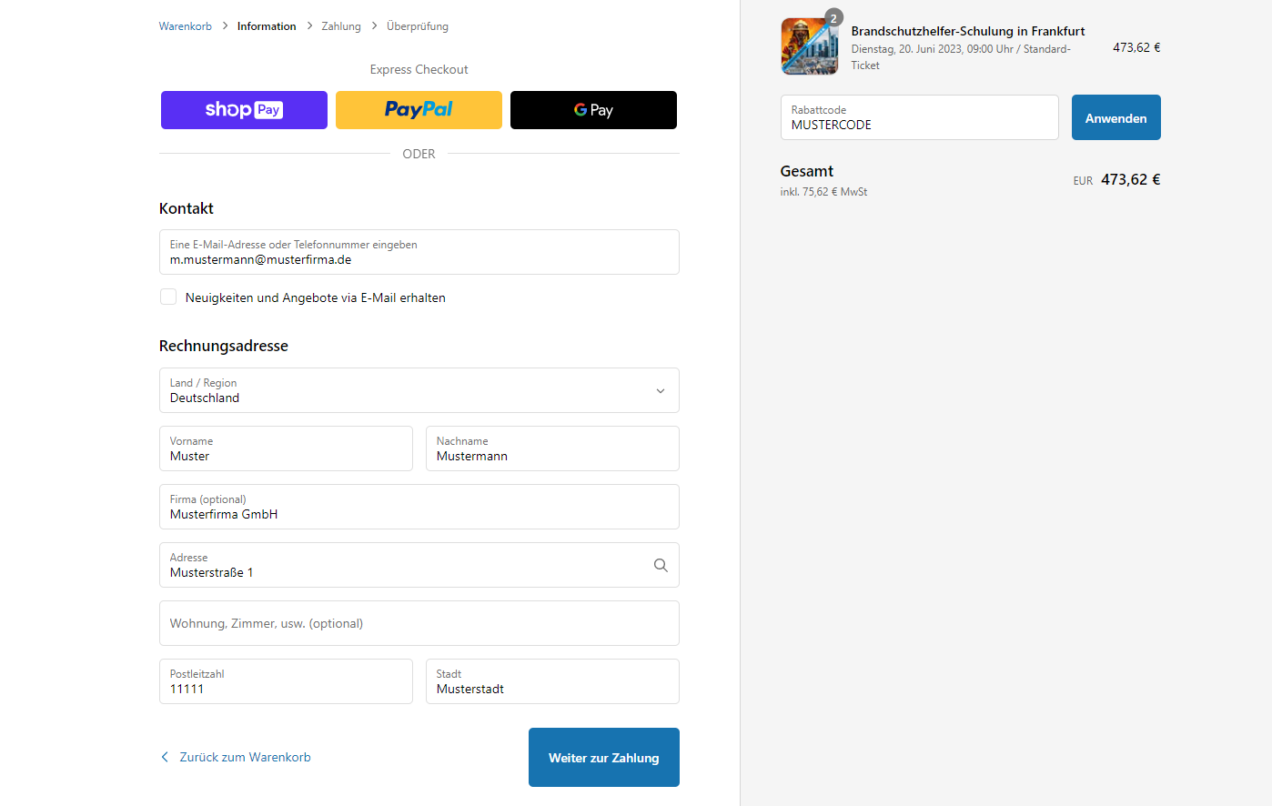The height and width of the screenshot is (806, 1272).
Task: Apply the discount code with Anwenden
Action: tap(1116, 117)
